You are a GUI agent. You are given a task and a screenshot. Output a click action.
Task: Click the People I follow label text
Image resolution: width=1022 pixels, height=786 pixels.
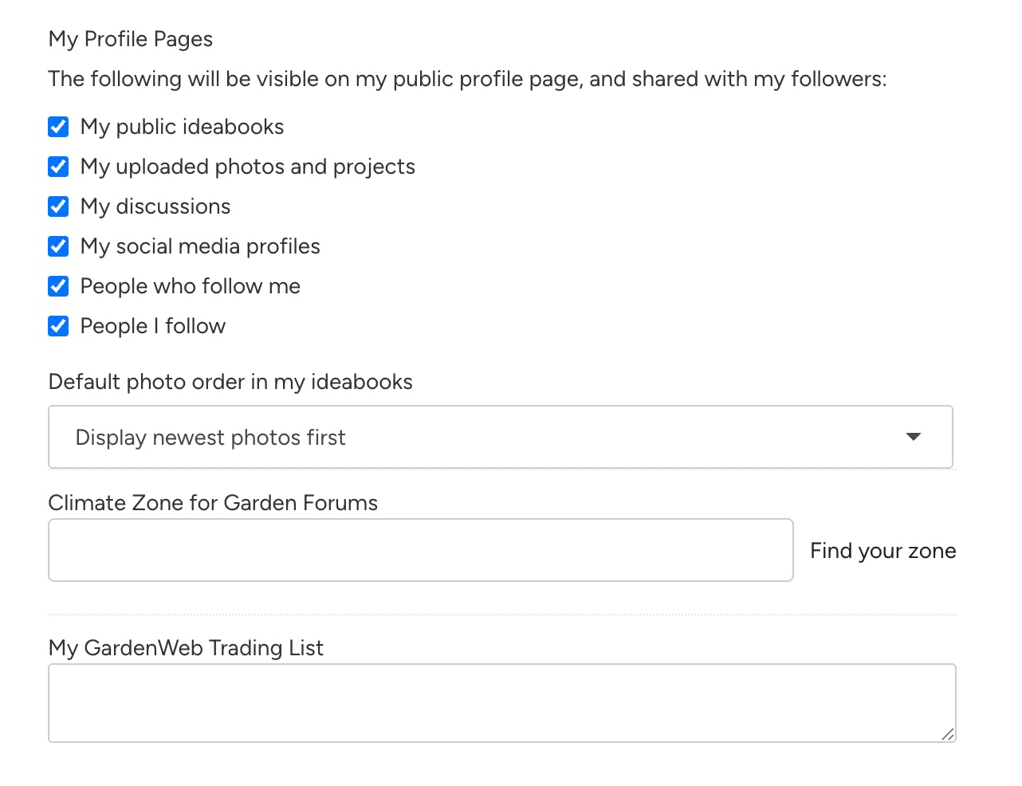click(153, 326)
